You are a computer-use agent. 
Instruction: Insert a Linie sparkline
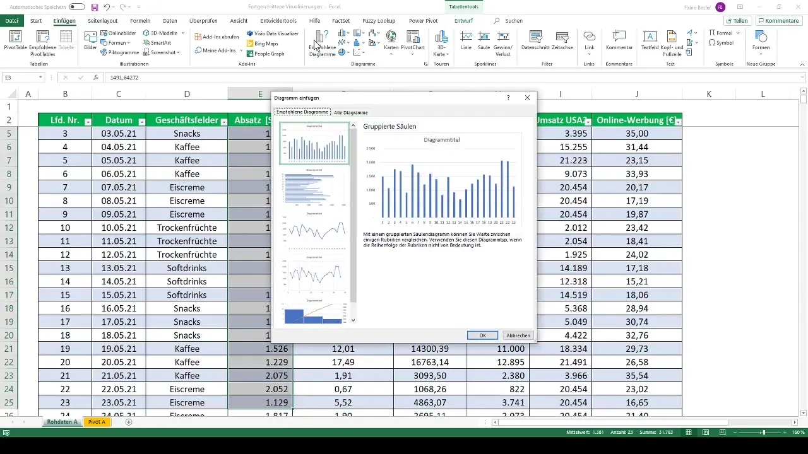click(466, 42)
